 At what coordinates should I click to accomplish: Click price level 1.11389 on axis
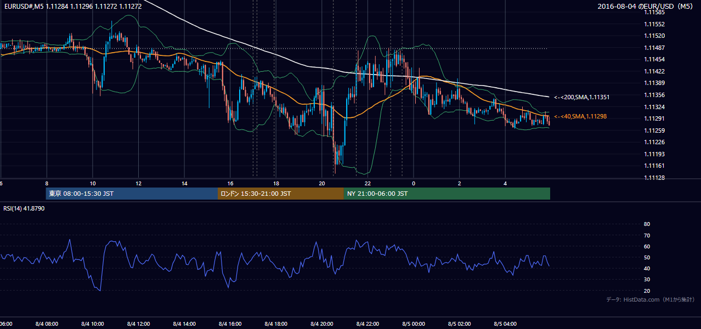(654, 83)
